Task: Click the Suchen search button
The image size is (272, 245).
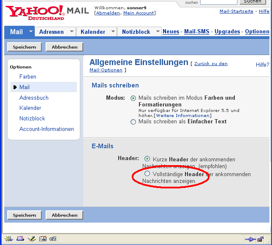Action: click(x=253, y=2)
